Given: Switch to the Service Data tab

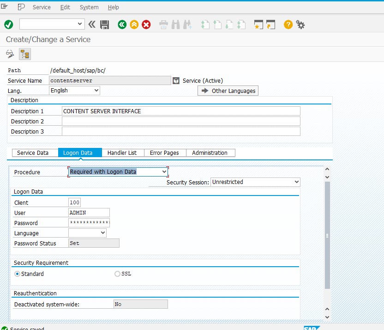Looking at the screenshot, I should pyautogui.click(x=35, y=153).
